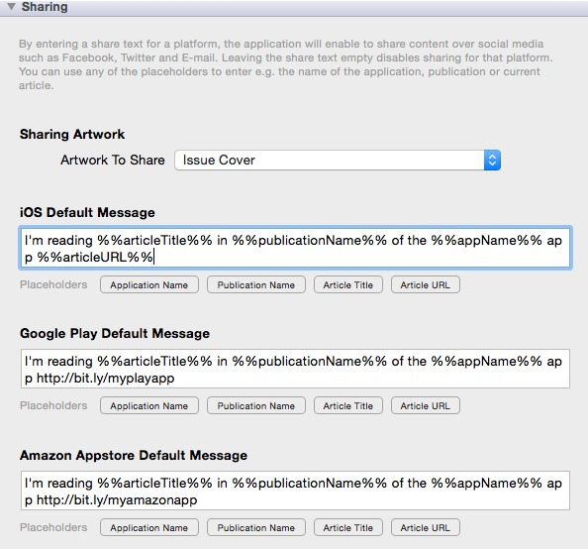588x549 pixels.
Task: Insert Article URL placeholder for Amazon Appstore
Action: tap(426, 527)
